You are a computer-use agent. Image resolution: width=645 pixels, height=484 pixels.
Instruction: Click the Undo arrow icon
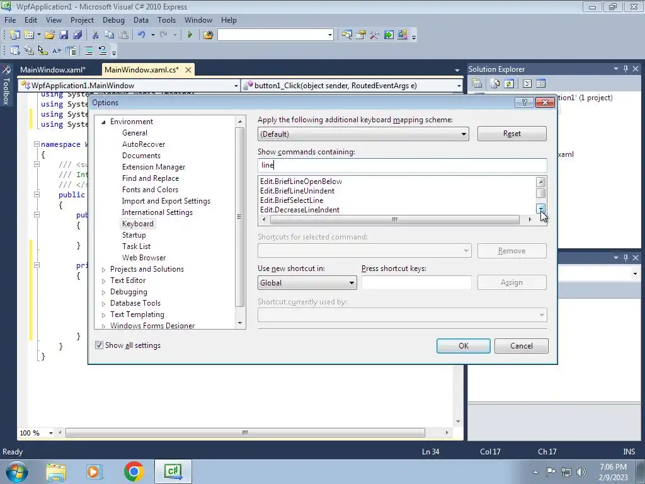coord(142,35)
